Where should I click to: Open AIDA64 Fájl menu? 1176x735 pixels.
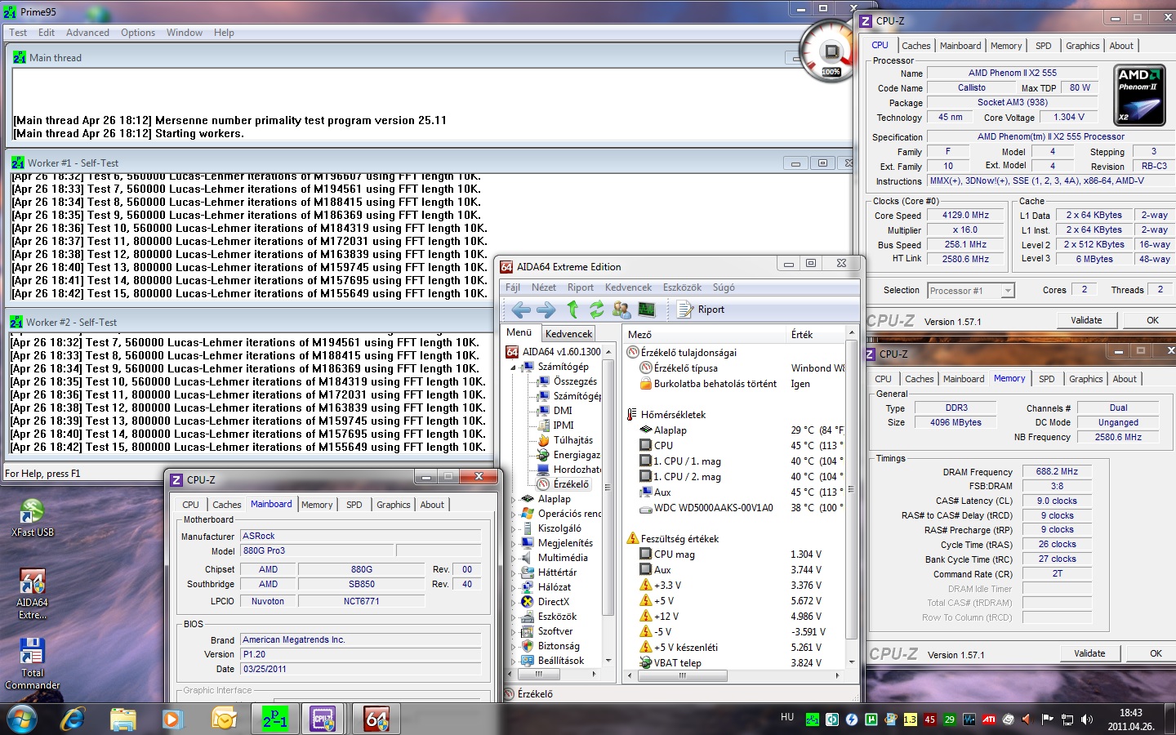pyautogui.click(x=513, y=287)
